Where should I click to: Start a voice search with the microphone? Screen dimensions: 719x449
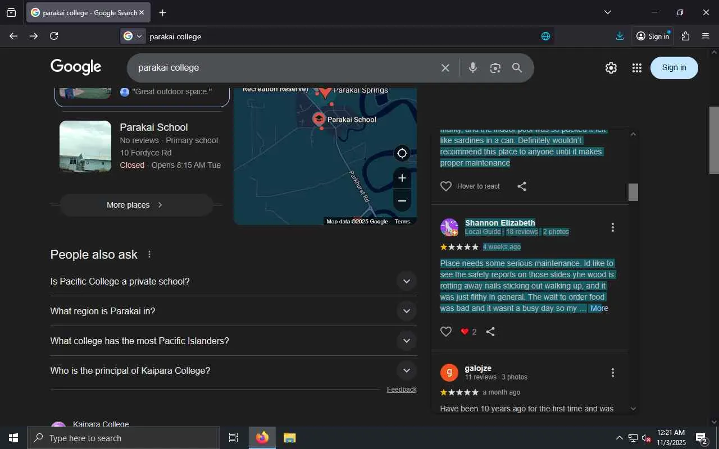(473, 68)
